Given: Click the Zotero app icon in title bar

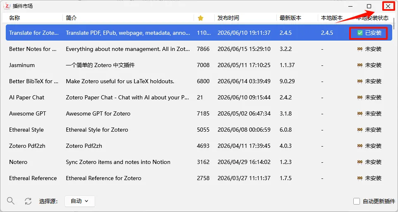Looking at the screenshot, I should (7, 6).
